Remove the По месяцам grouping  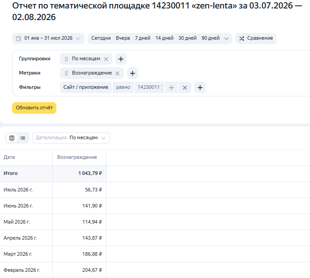pyautogui.click(x=106, y=59)
